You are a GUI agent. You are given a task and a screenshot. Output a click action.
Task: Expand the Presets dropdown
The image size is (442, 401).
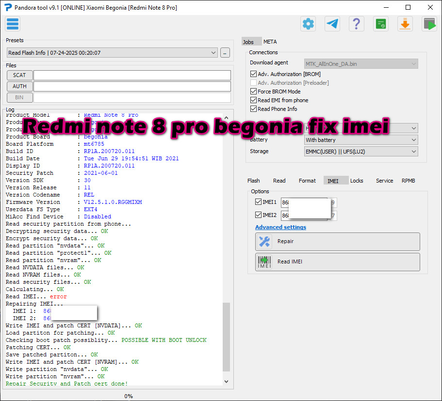point(112,53)
